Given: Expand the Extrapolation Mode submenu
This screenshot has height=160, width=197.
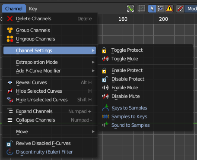Looking at the screenshot, I should coord(50,62).
